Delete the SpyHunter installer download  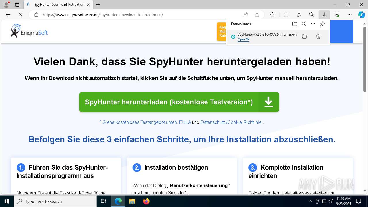tap(318, 37)
